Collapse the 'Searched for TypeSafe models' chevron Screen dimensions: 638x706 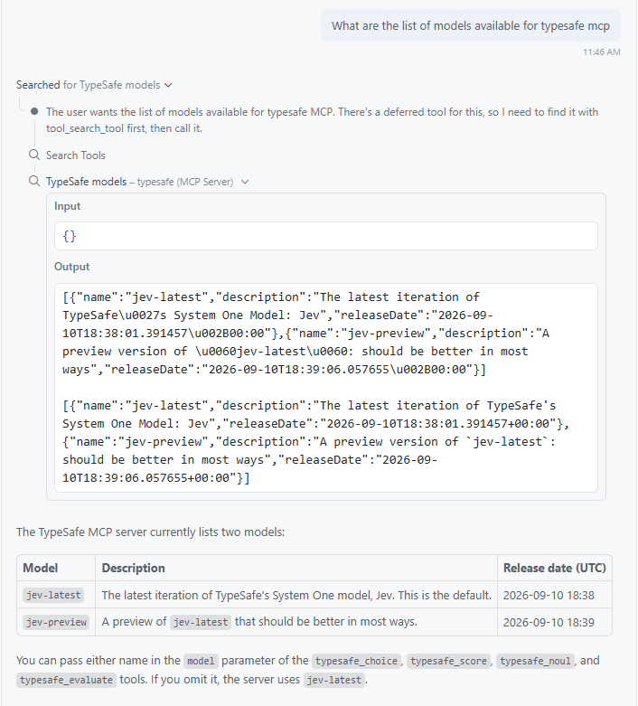coord(168,85)
